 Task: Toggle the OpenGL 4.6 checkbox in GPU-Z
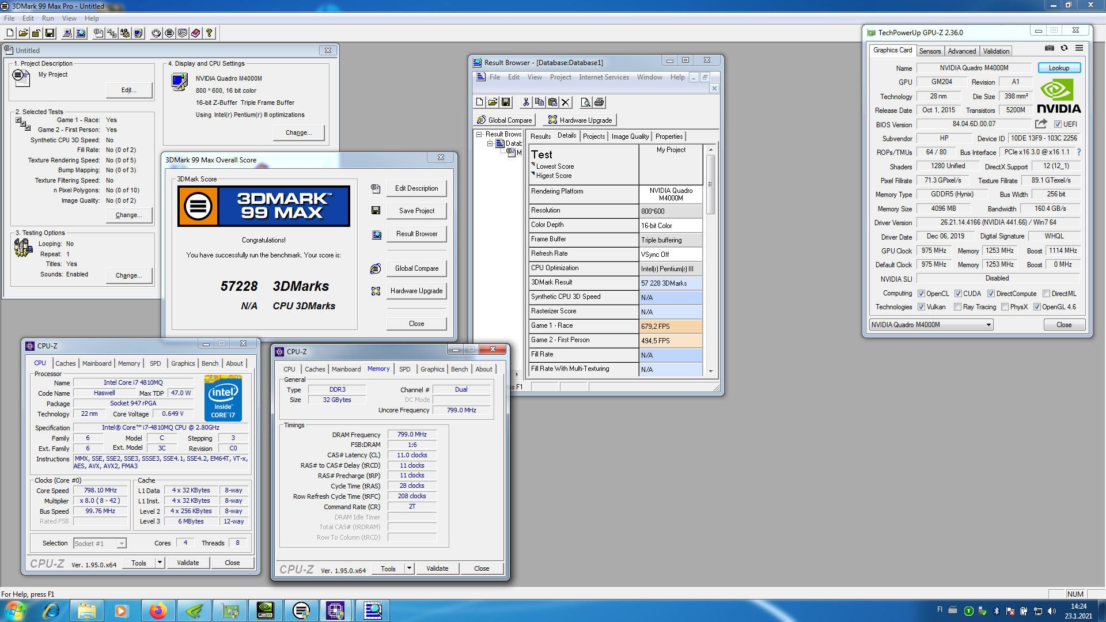click(x=1037, y=307)
